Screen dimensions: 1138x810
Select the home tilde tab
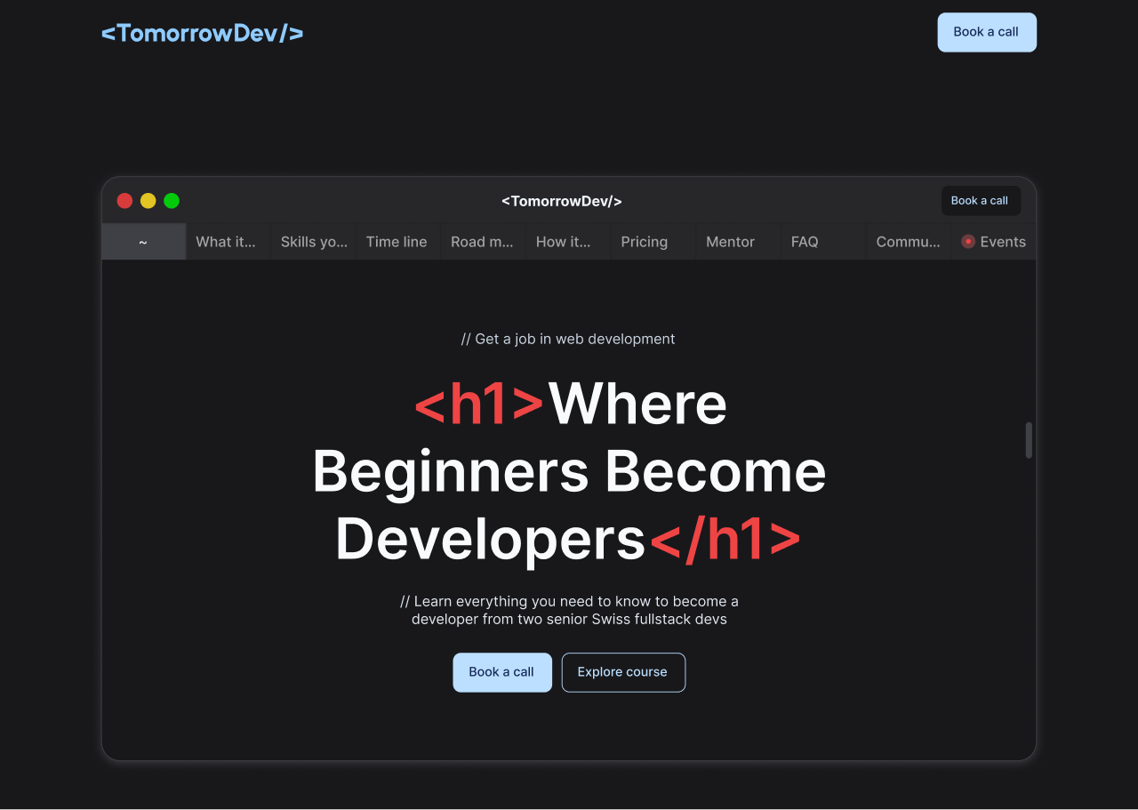click(x=143, y=242)
